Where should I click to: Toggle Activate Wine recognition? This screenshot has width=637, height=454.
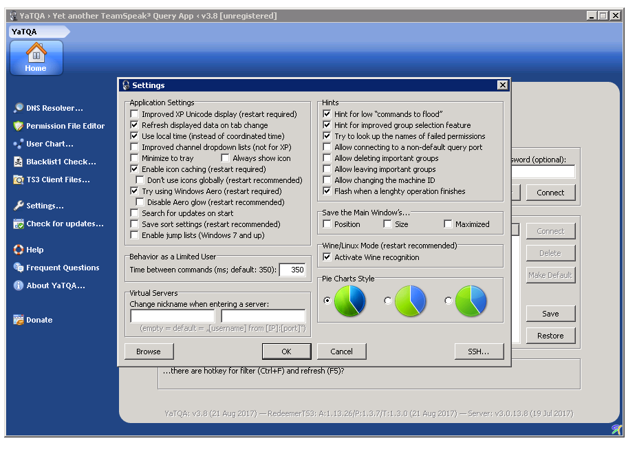[x=327, y=257]
